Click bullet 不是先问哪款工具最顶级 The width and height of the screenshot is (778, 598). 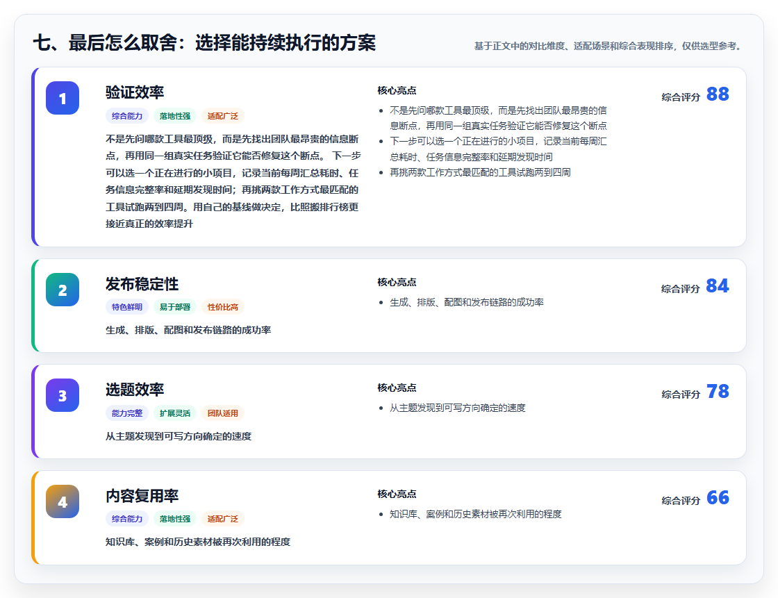497,118
